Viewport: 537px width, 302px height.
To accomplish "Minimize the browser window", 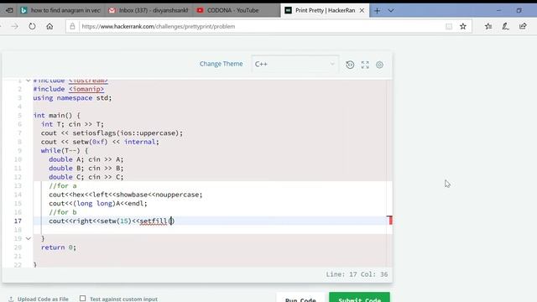I will click(498, 11).
